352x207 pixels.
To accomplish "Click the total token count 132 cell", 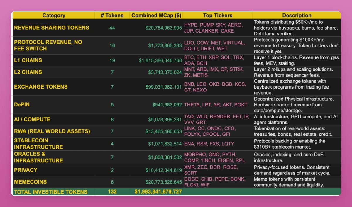I will 112,192.
